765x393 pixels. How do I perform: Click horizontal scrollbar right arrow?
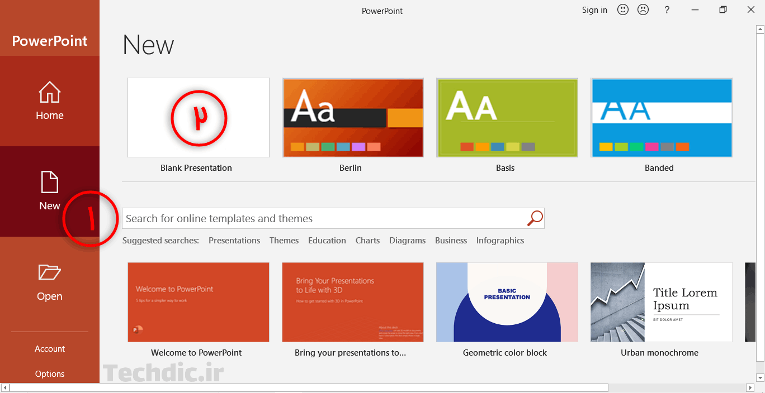click(750, 387)
